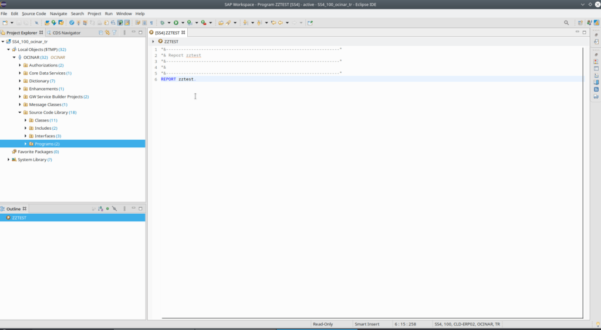The image size is (601, 330).
Task: Click the New wizard toolbar icon
Action: (x=5, y=23)
